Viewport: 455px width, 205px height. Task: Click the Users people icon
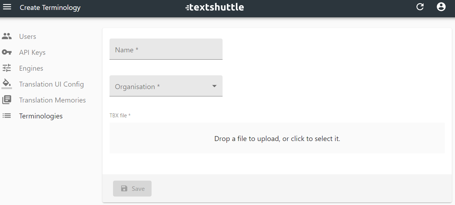click(x=7, y=36)
